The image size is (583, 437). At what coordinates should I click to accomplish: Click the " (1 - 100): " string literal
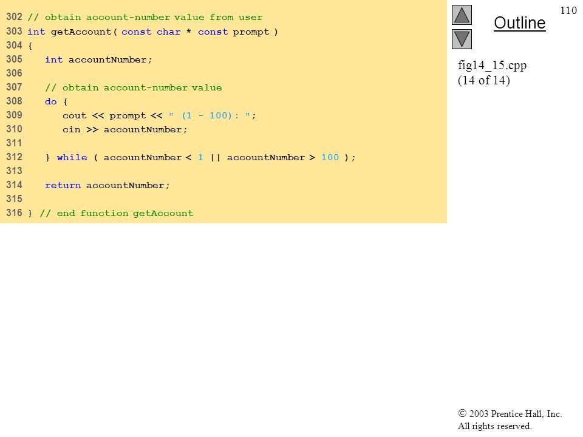[x=210, y=115]
